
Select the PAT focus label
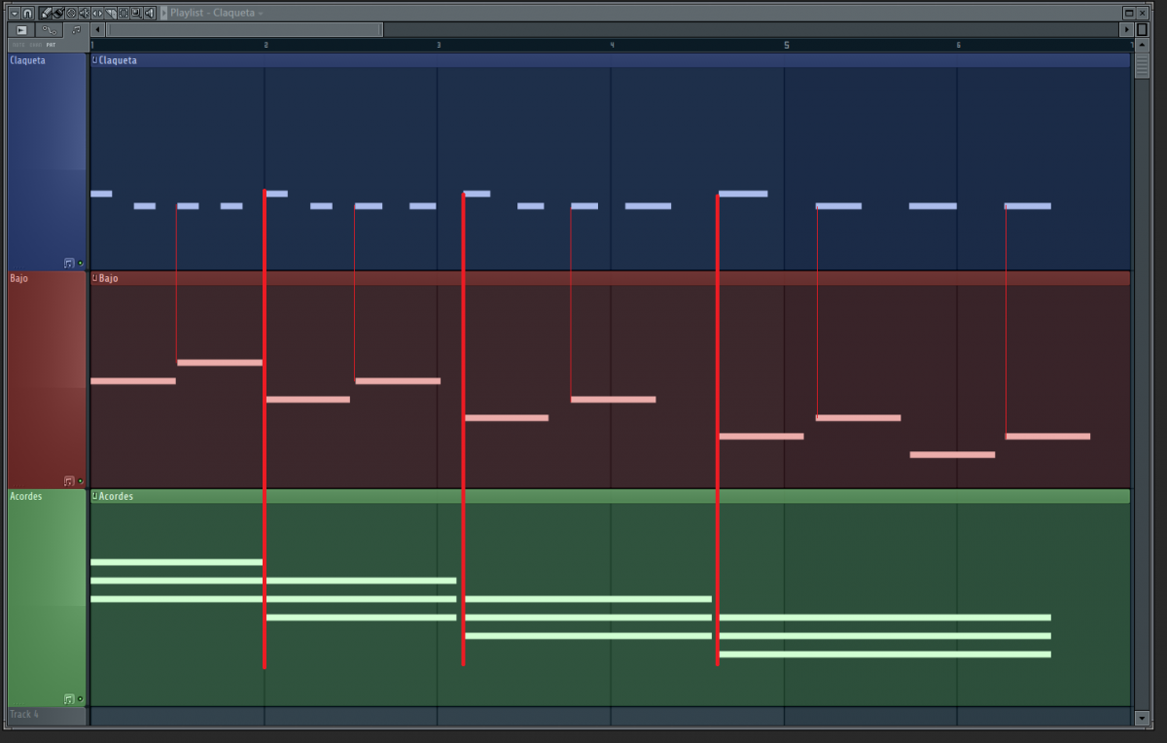coord(51,45)
